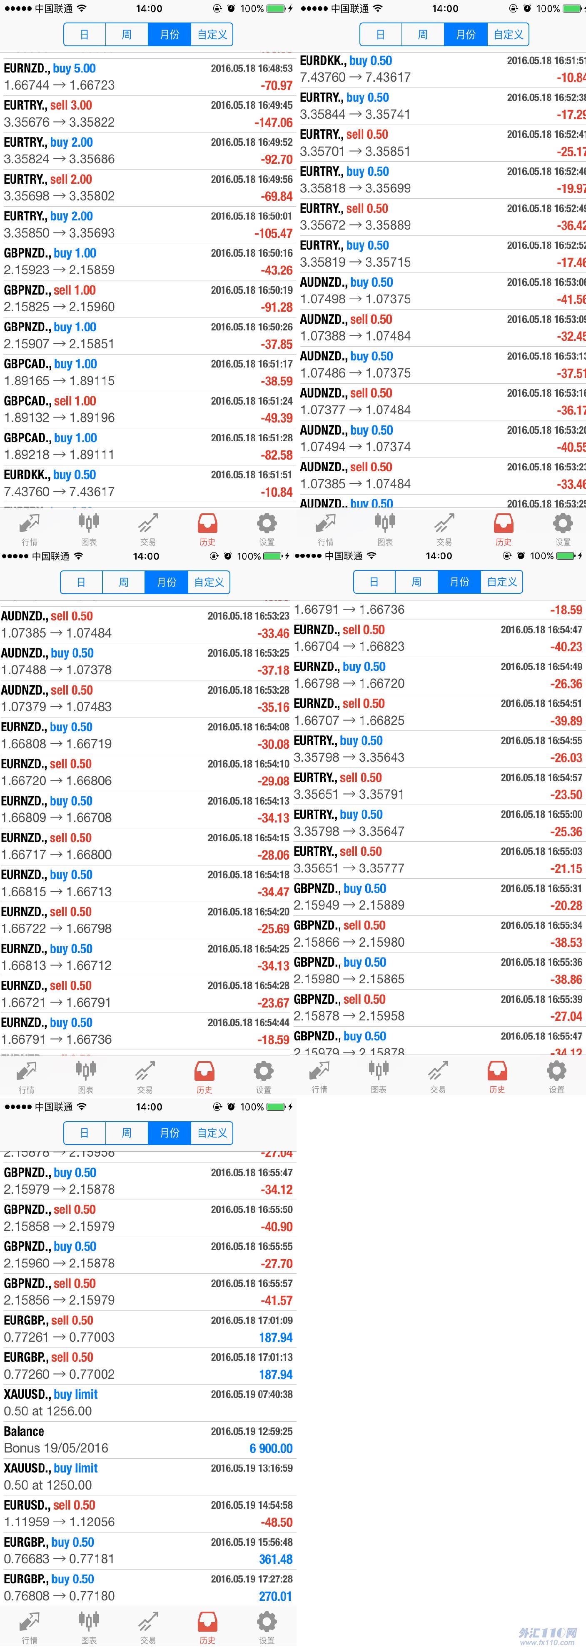Open AUDNZD sell 0.50 trade at 16:53:16
Image resolution: width=586 pixels, height=1650 pixels.
point(441,402)
